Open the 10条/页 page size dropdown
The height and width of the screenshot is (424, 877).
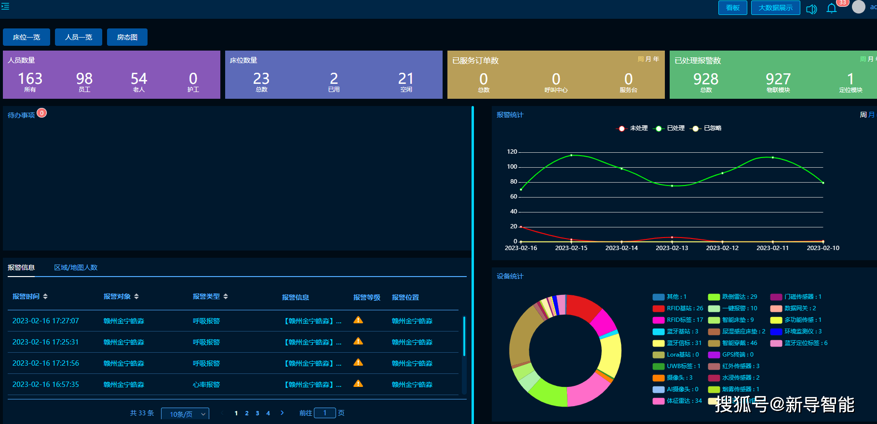pos(185,414)
